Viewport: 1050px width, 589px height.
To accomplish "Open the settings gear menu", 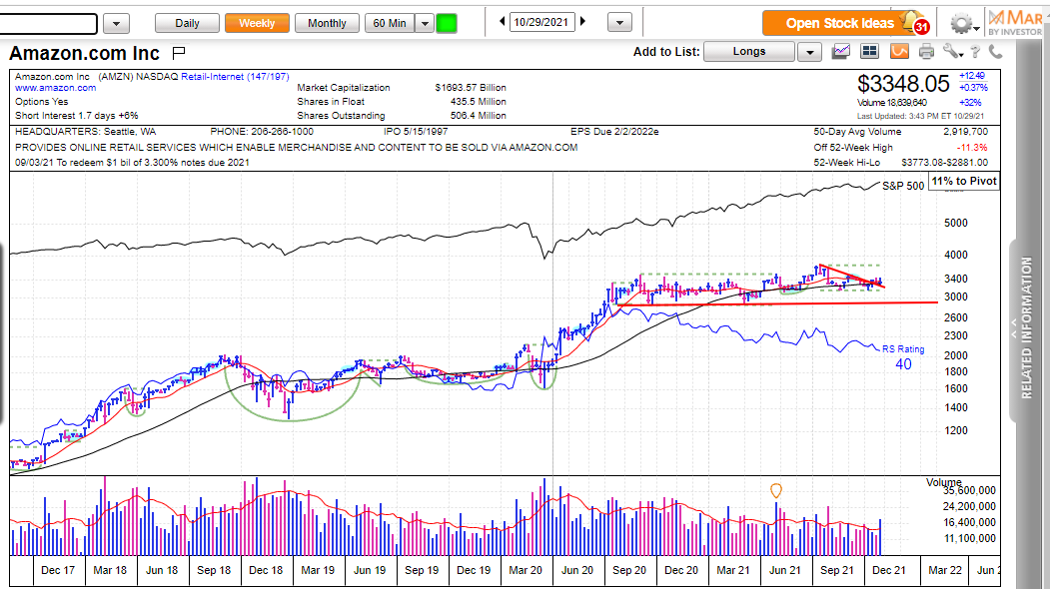I will click(964, 25).
